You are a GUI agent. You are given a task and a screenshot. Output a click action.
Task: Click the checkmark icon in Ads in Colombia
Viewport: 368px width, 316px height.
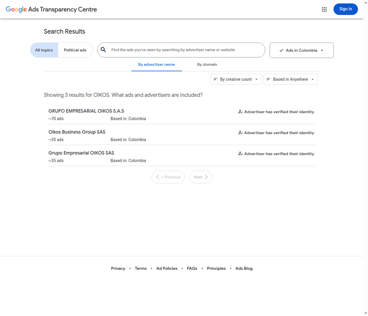281,50
